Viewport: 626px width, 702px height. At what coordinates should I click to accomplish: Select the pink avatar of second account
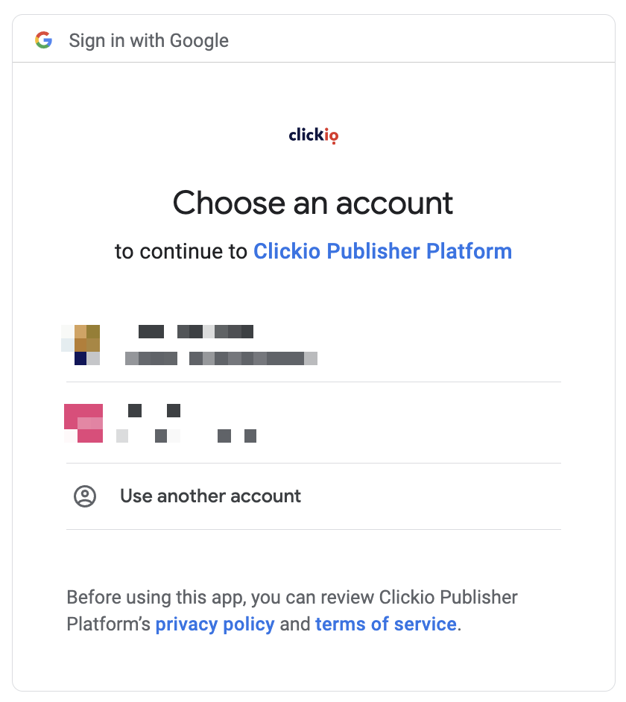pos(83,423)
